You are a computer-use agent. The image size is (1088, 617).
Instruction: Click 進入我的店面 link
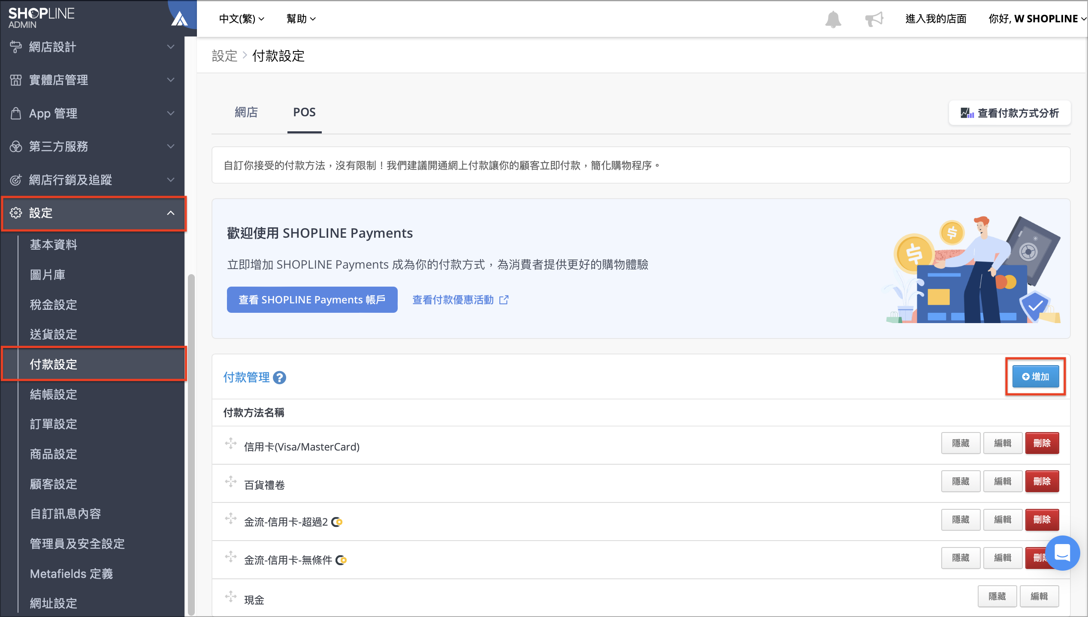936,18
